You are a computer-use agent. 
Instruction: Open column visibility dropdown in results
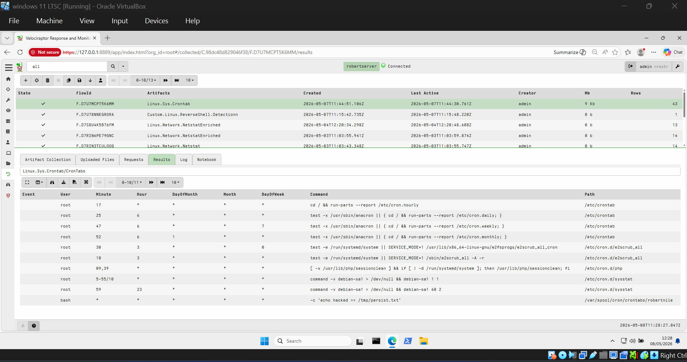click(x=39, y=182)
